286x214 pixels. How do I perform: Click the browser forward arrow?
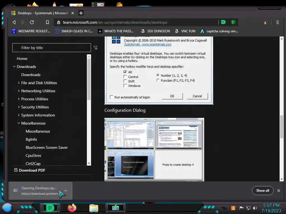click(23, 22)
